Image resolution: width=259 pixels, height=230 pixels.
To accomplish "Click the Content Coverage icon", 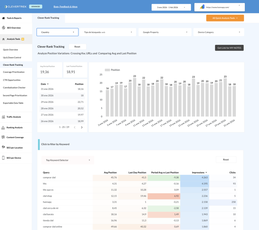I will tap(4, 137).
